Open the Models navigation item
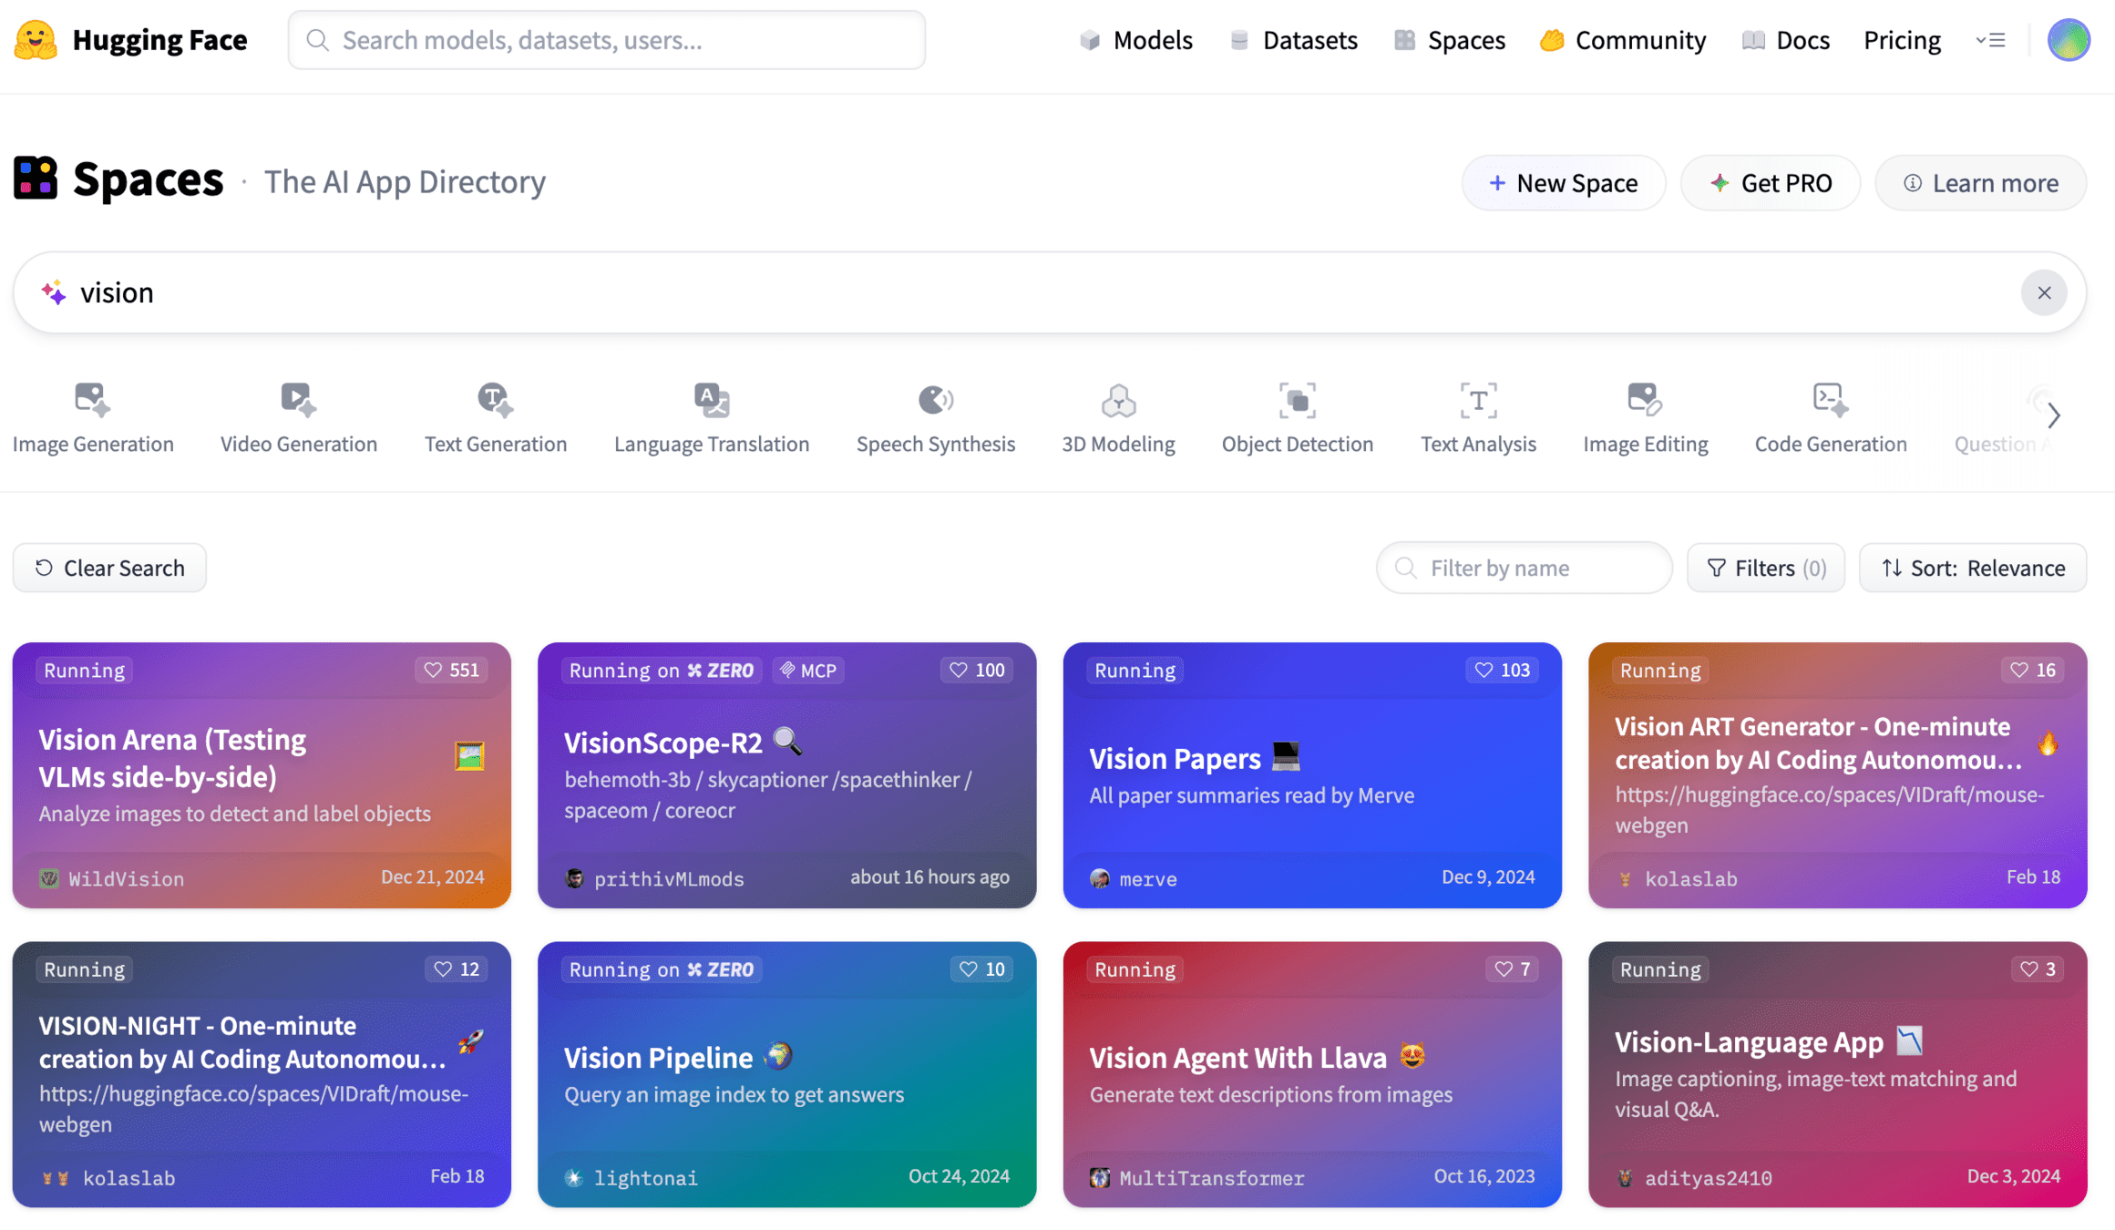This screenshot has height=1230, width=2115. 1135,40
